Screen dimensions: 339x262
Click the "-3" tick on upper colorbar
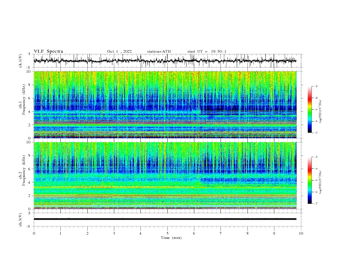point(316,86)
